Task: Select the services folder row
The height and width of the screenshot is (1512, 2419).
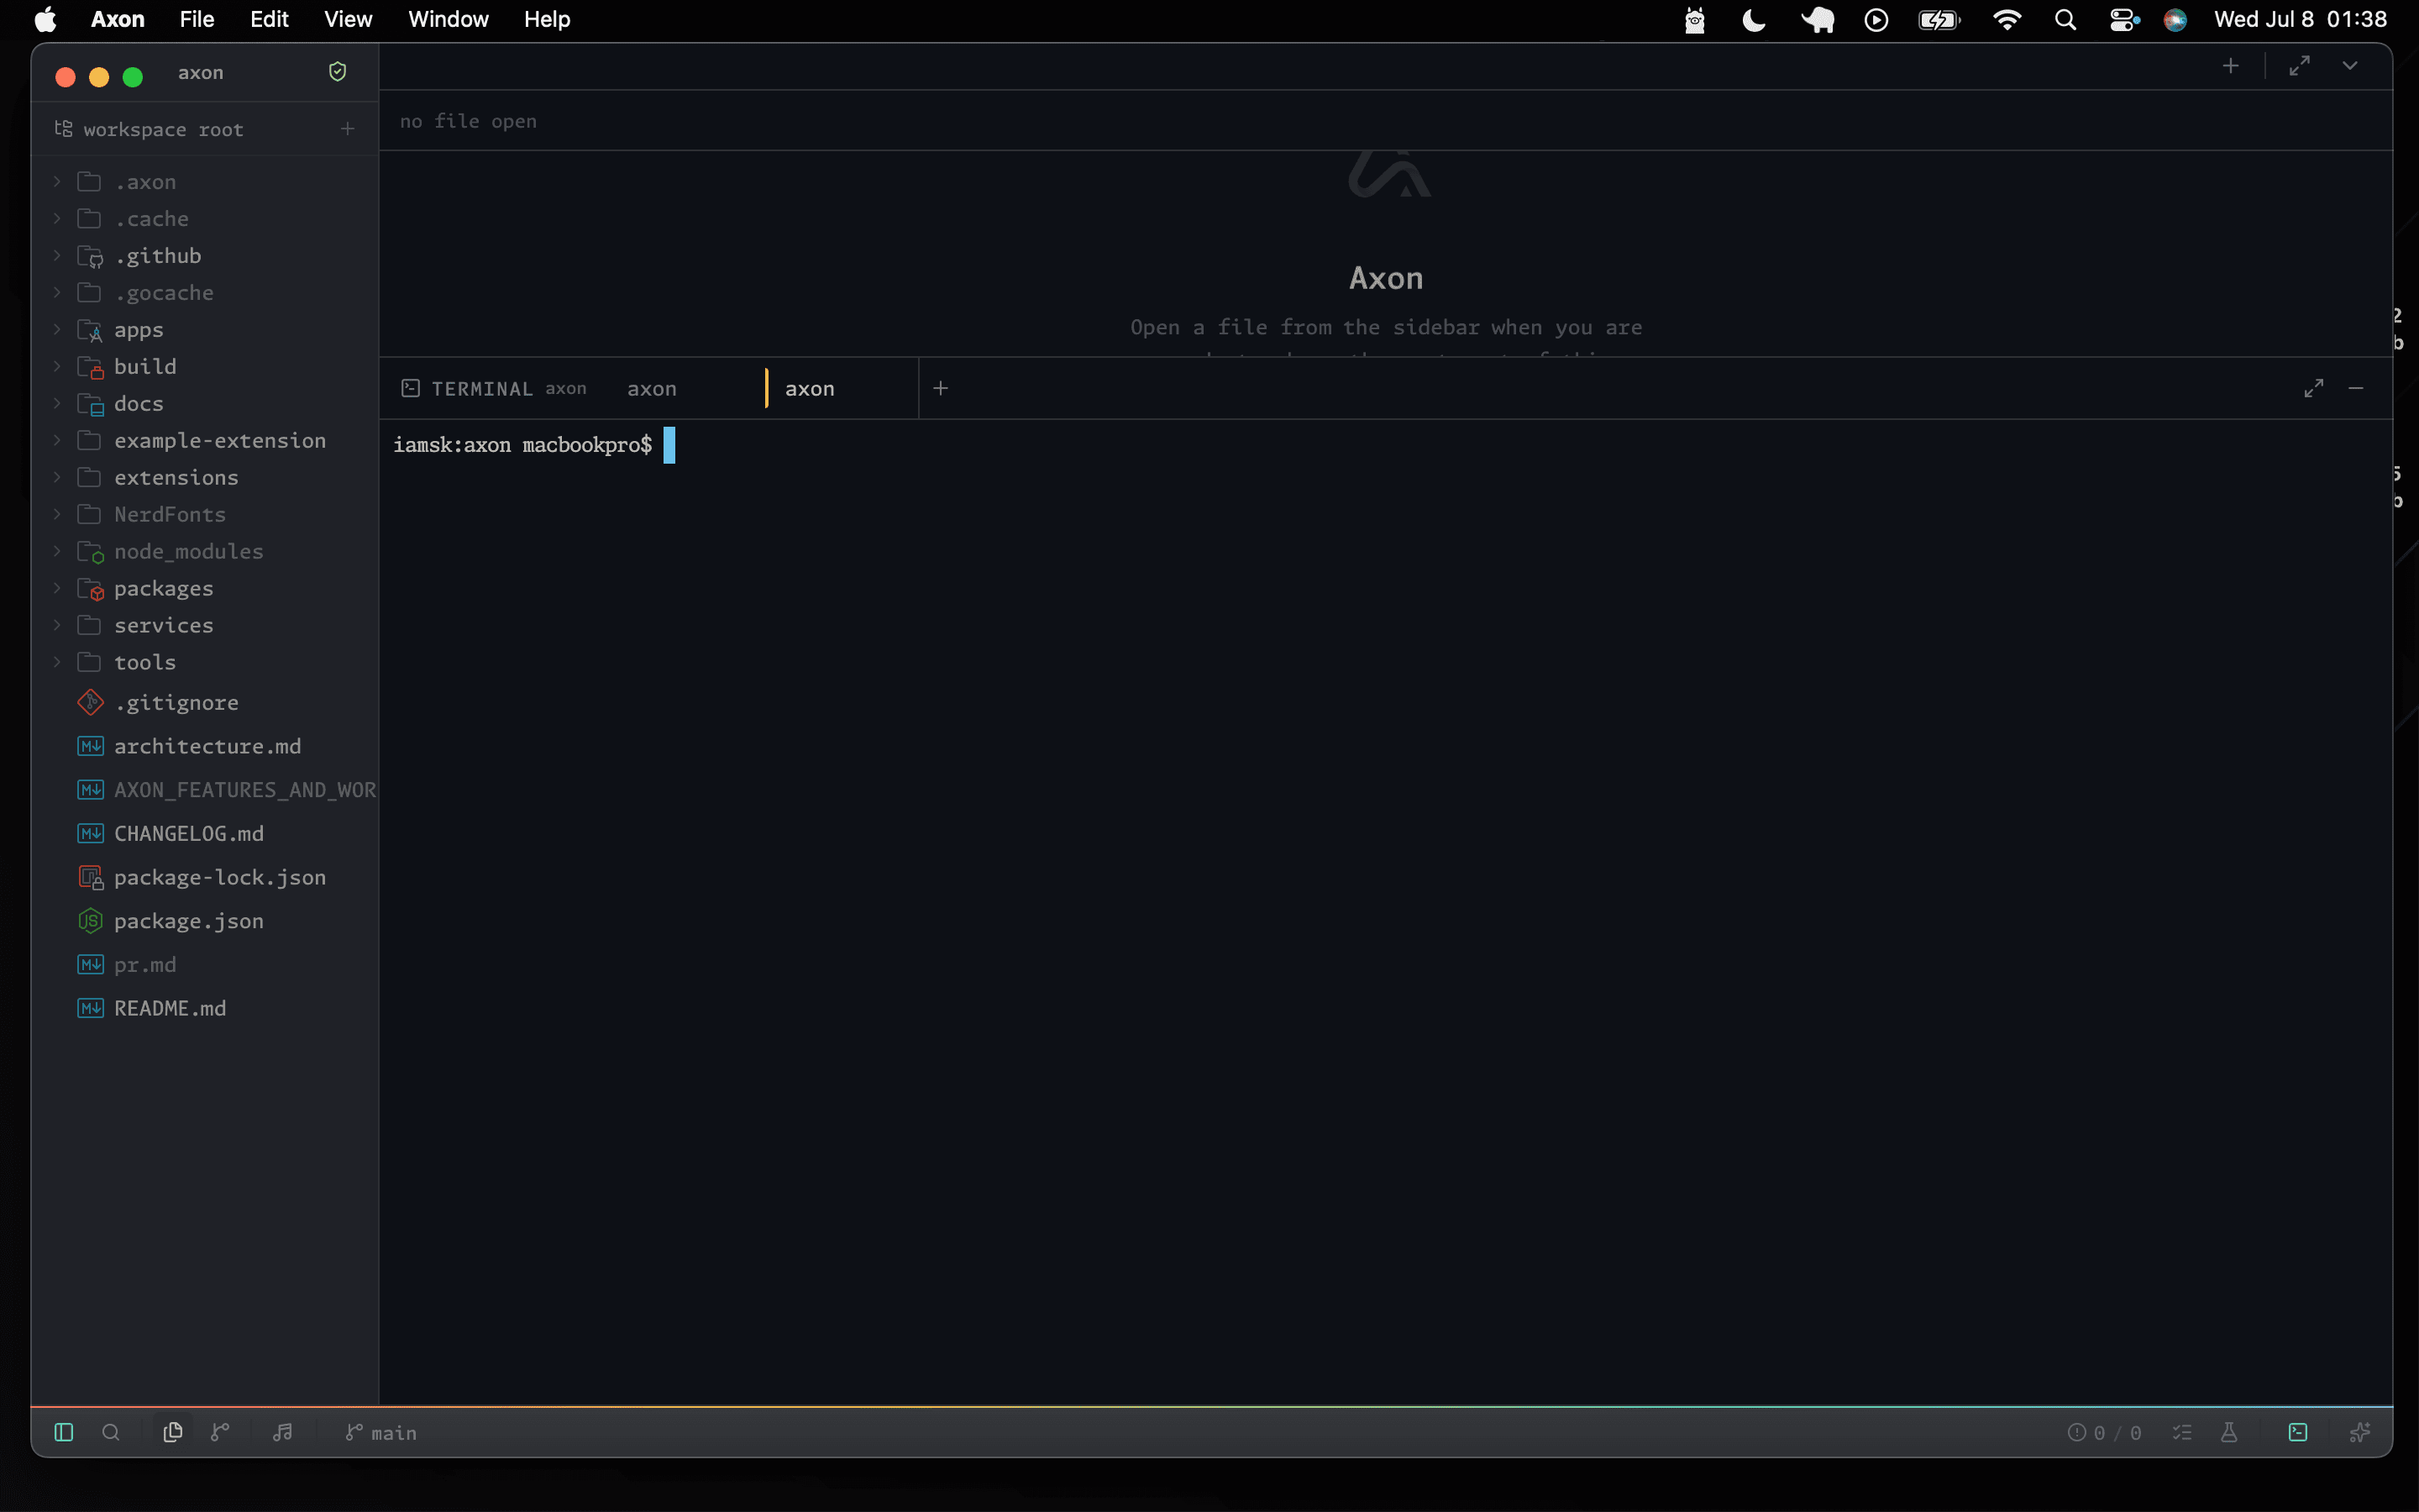Action: coord(204,626)
